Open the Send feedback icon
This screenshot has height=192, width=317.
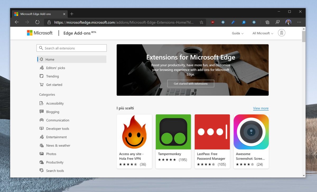[x=278, y=22]
